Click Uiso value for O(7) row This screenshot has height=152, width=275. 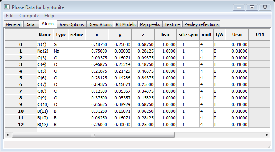click(237, 84)
